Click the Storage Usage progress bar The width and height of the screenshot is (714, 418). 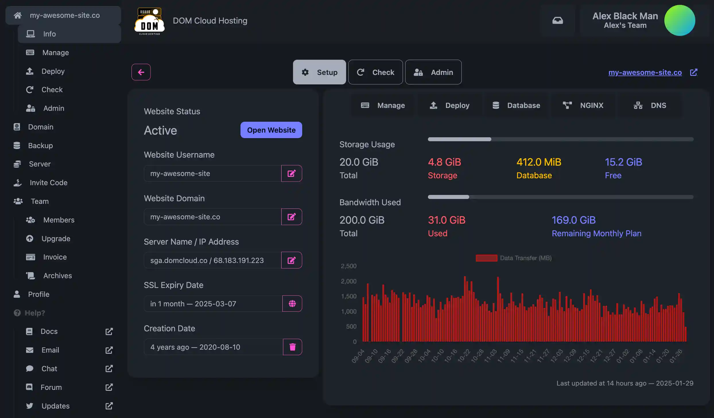click(x=560, y=139)
